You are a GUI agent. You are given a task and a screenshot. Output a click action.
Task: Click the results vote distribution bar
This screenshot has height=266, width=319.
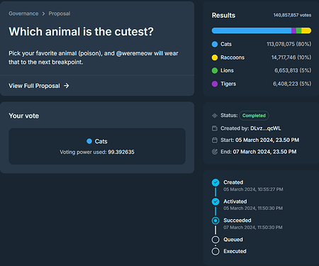pos(262,31)
